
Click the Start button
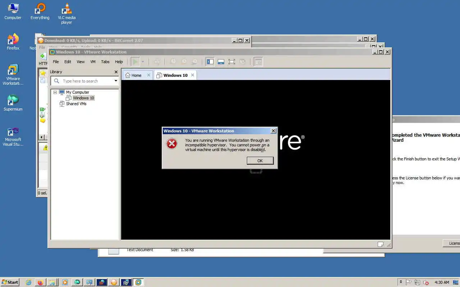tap(10, 282)
